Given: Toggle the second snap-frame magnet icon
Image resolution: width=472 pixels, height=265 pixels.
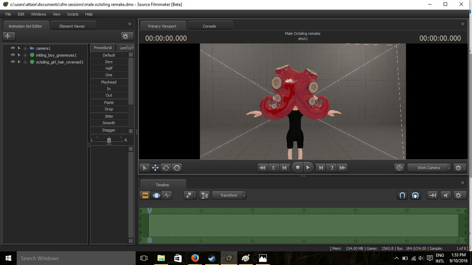Looking at the screenshot, I should tap(415, 195).
